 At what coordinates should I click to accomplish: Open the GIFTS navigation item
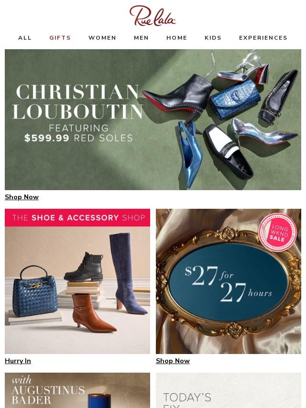(x=60, y=38)
